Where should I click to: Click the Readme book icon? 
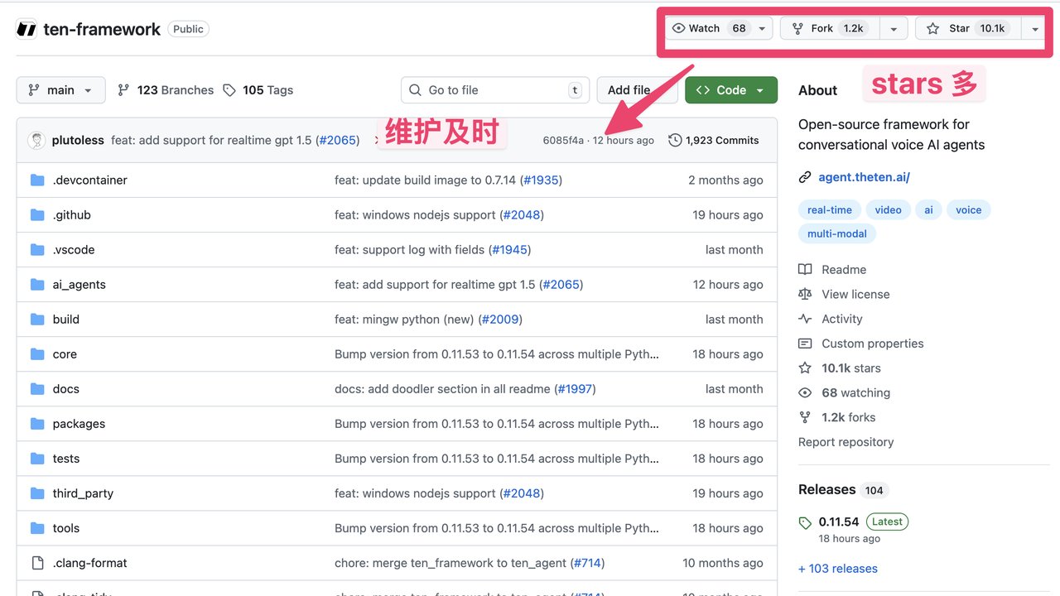[805, 269]
